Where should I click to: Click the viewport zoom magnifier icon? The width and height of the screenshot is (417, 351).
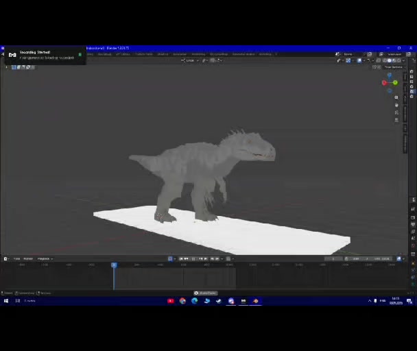coord(396,97)
